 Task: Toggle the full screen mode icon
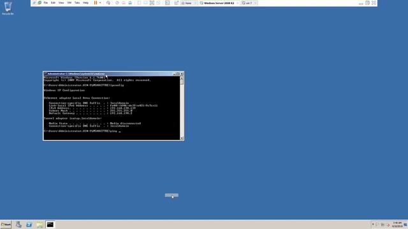[152, 3]
